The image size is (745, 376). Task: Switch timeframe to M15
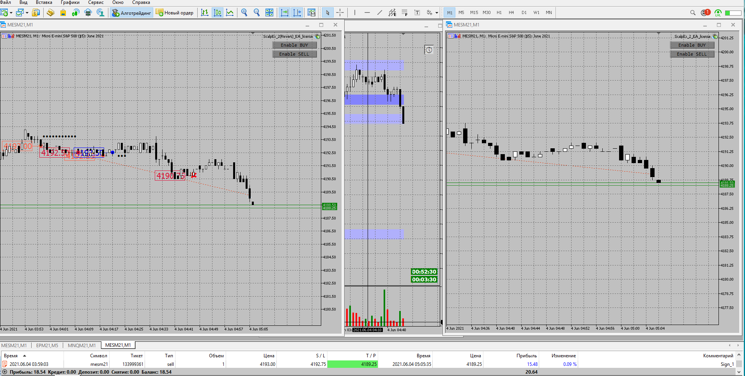click(474, 13)
